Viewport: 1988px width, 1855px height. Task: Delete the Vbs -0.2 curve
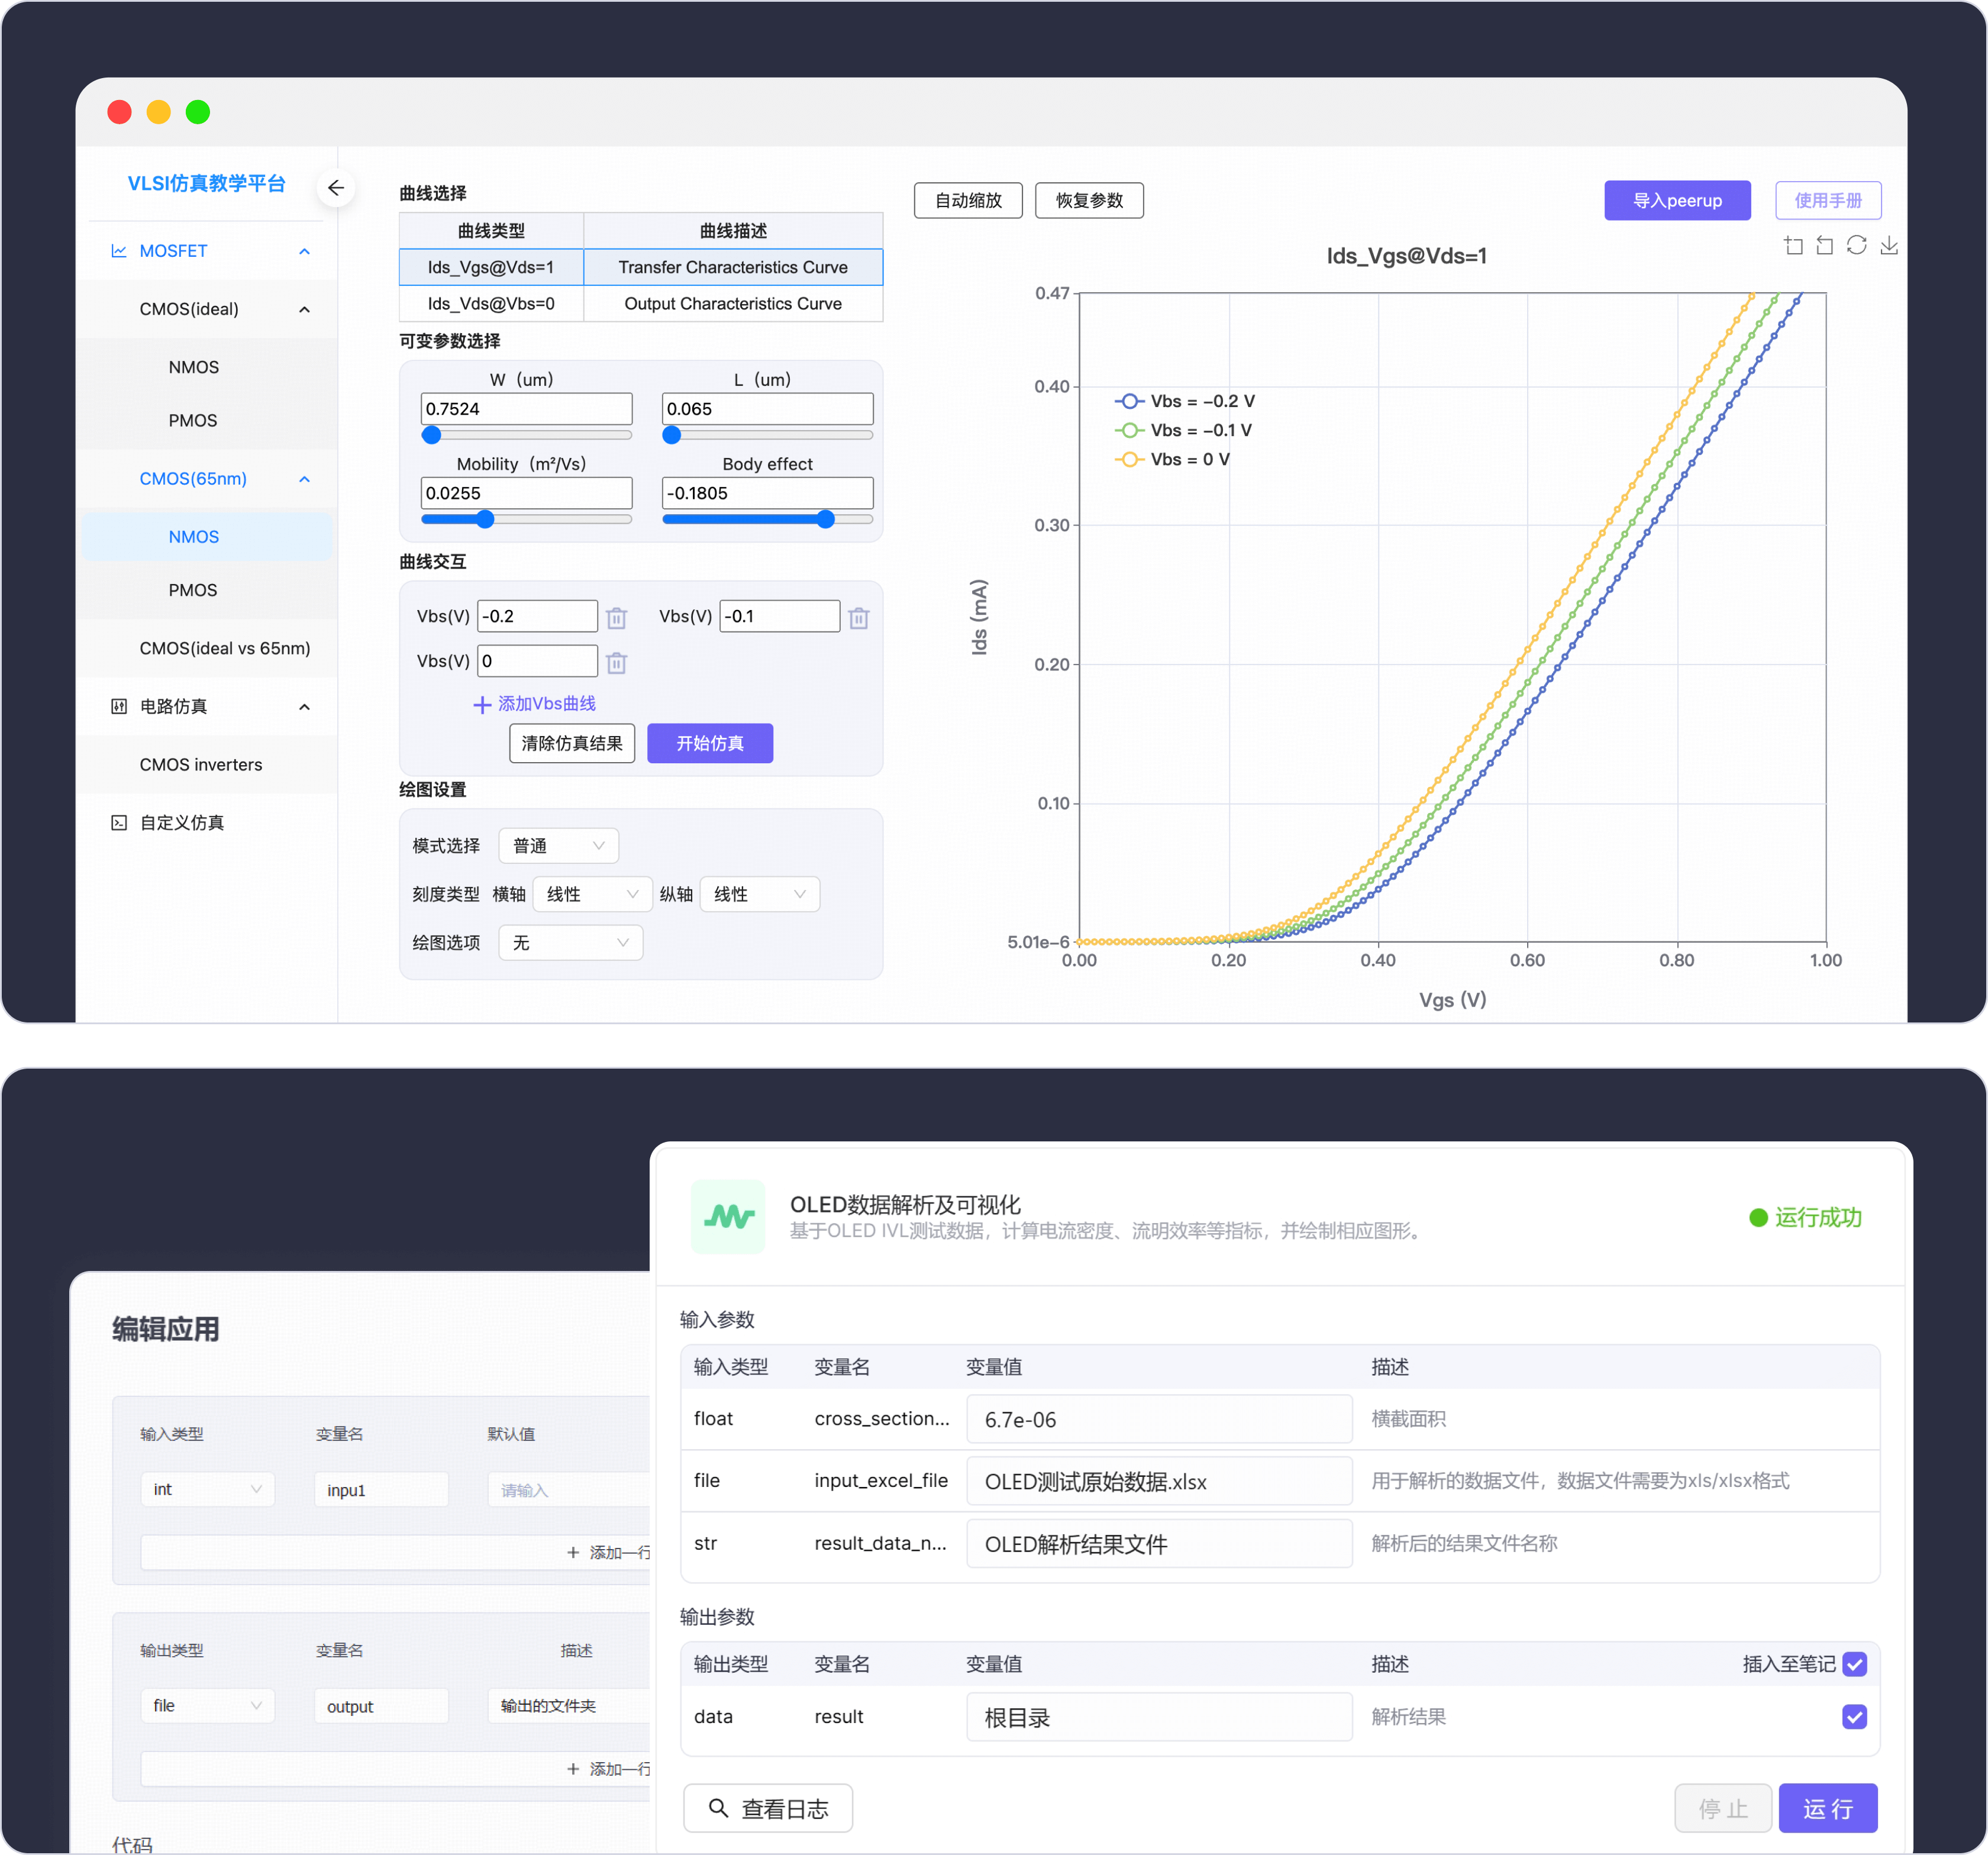616,618
